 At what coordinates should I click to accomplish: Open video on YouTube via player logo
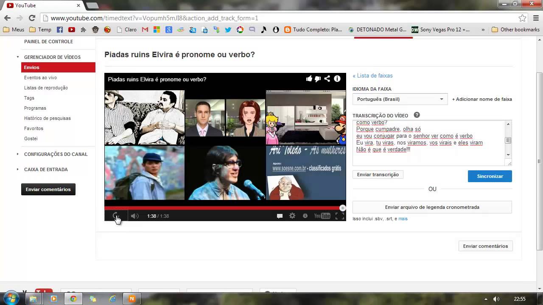[x=322, y=216]
